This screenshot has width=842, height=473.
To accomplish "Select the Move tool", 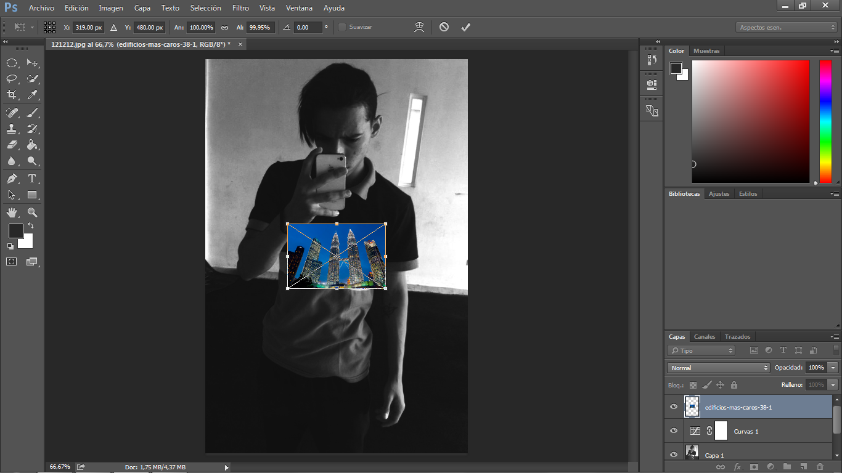I will click(32, 63).
